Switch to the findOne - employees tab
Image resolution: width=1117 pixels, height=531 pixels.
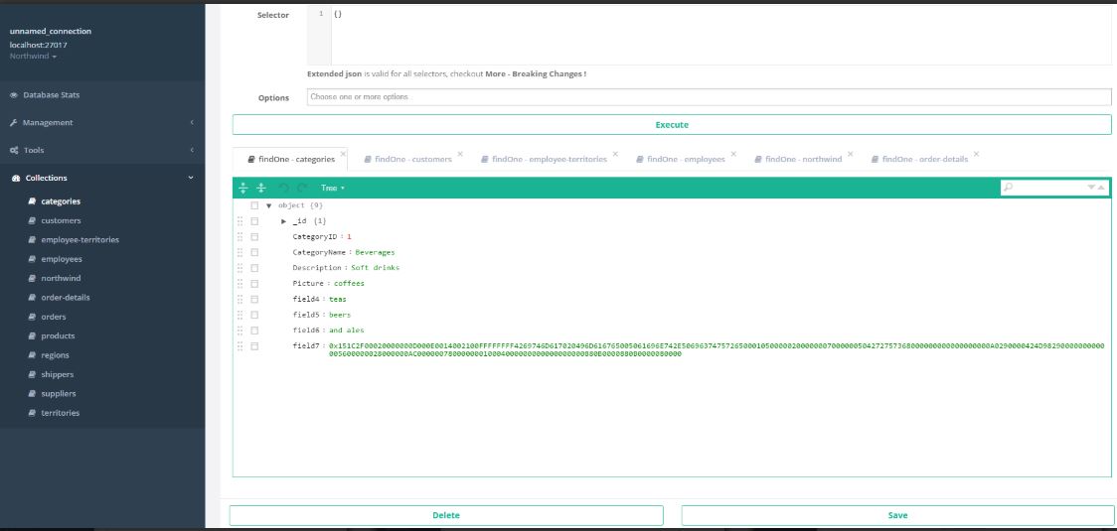coord(685,159)
